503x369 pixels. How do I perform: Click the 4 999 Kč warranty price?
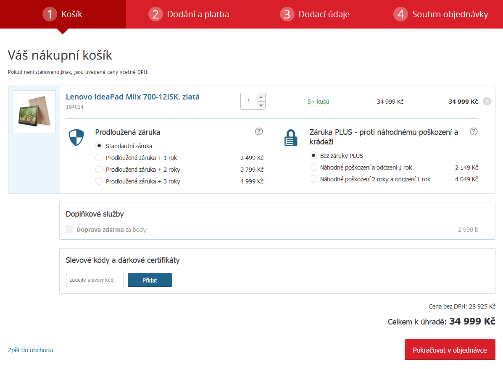(x=252, y=181)
